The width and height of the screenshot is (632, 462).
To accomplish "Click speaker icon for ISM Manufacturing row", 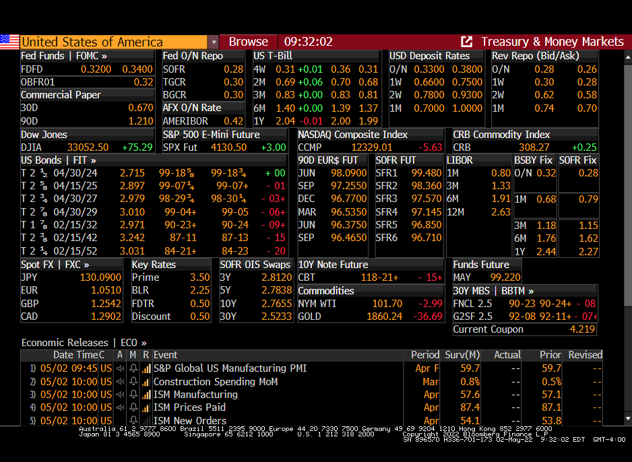I will (x=120, y=395).
